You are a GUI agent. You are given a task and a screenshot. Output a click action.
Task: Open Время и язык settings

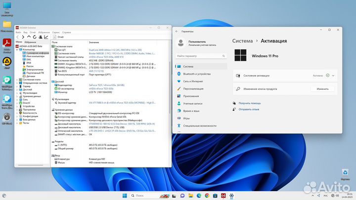(x=201, y=111)
